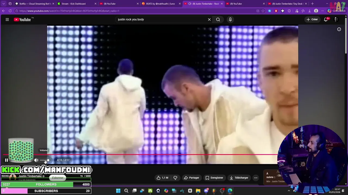
Task: Open the YouTube account avatar menu
Action: pos(336,19)
